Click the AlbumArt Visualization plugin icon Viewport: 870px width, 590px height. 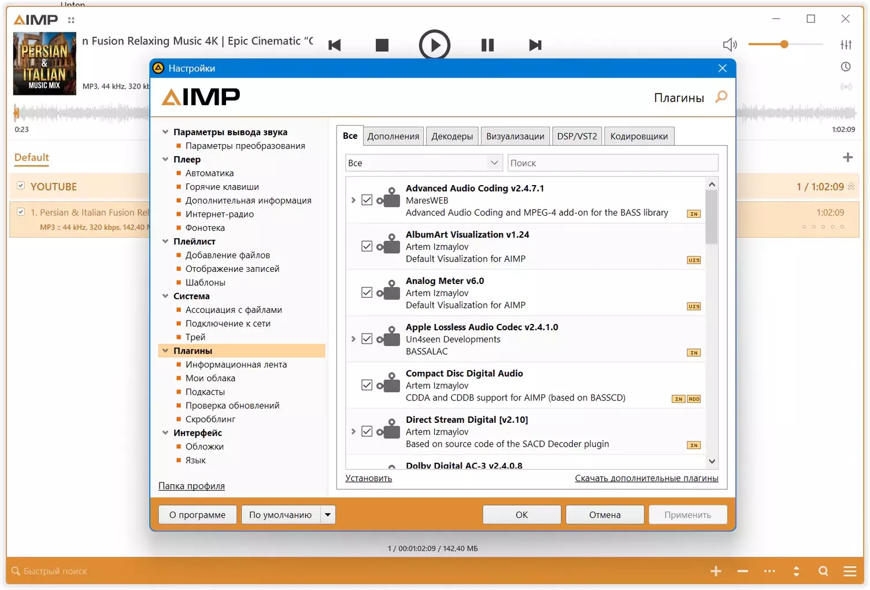388,245
